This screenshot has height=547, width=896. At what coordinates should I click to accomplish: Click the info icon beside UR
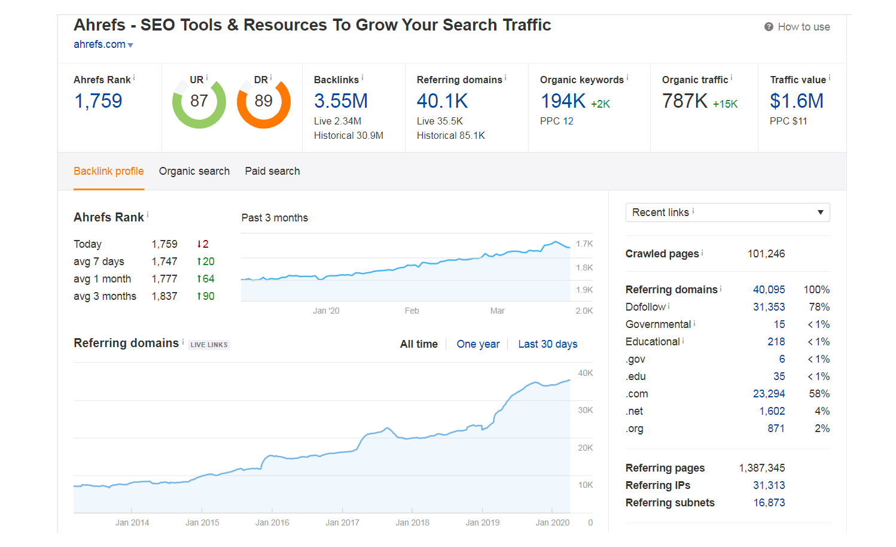[207, 77]
